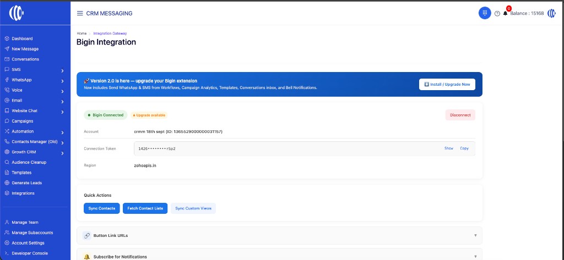This screenshot has height=260, width=564.
Task: Click the red Disconnect button
Action: tap(460, 115)
